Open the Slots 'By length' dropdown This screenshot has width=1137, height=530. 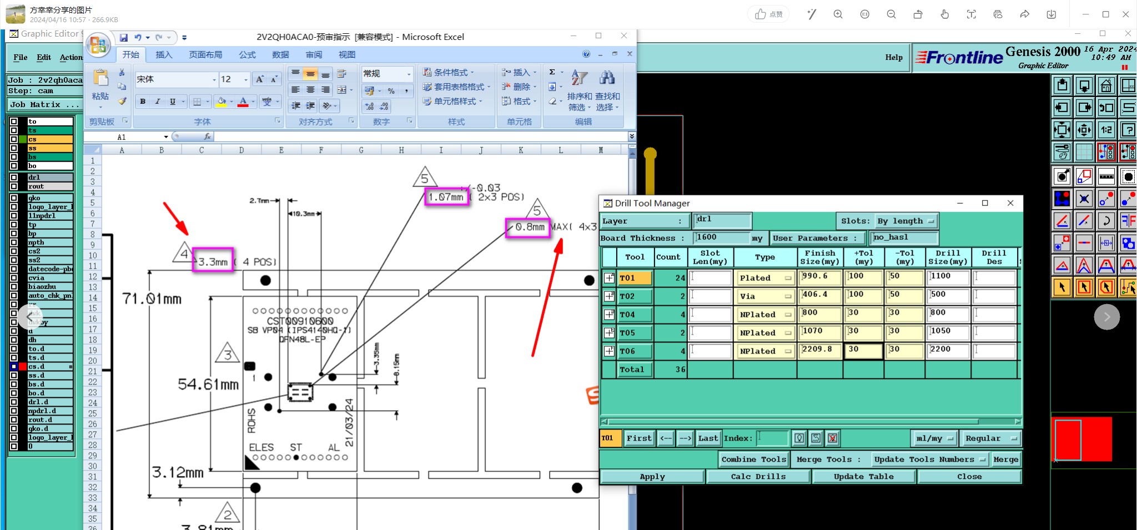click(x=906, y=221)
